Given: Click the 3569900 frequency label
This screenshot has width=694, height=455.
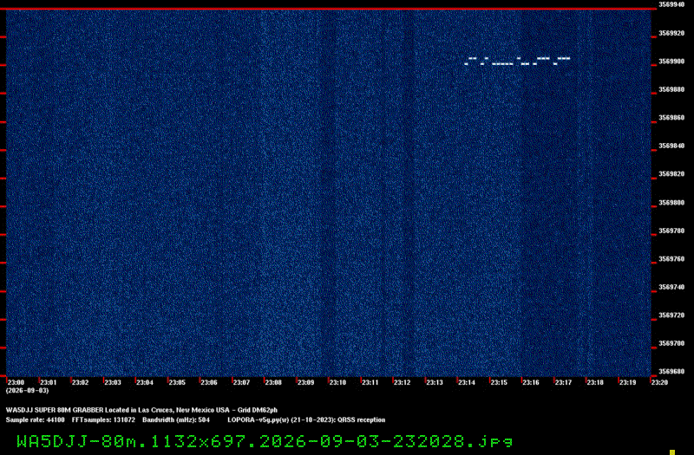Looking at the screenshot, I should 671,62.
